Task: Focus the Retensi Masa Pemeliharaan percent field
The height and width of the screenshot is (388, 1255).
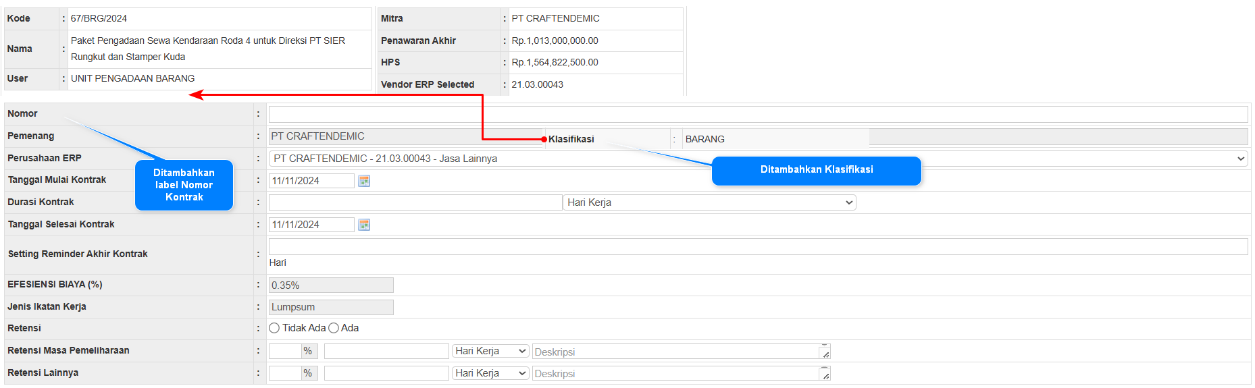Action: tap(285, 351)
